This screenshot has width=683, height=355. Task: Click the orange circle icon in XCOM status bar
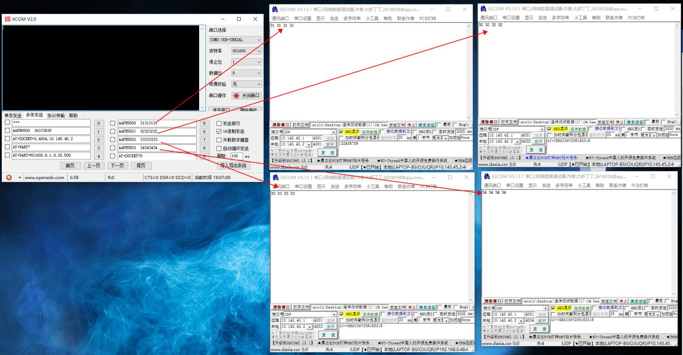(9, 177)
